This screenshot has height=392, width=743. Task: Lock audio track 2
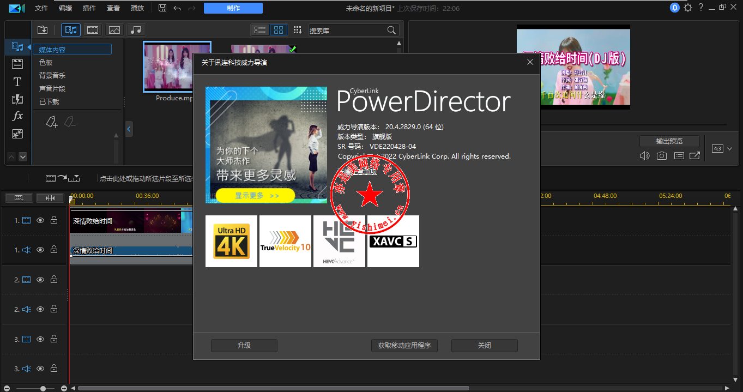click(x=54, y=309)
